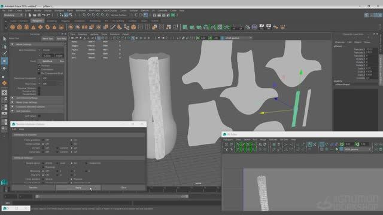Image resolution: width=383 pixels, height=215 pixels.
Task: Set Color Sets to Off
Action: pyautogui.click(x=43, y=152)
